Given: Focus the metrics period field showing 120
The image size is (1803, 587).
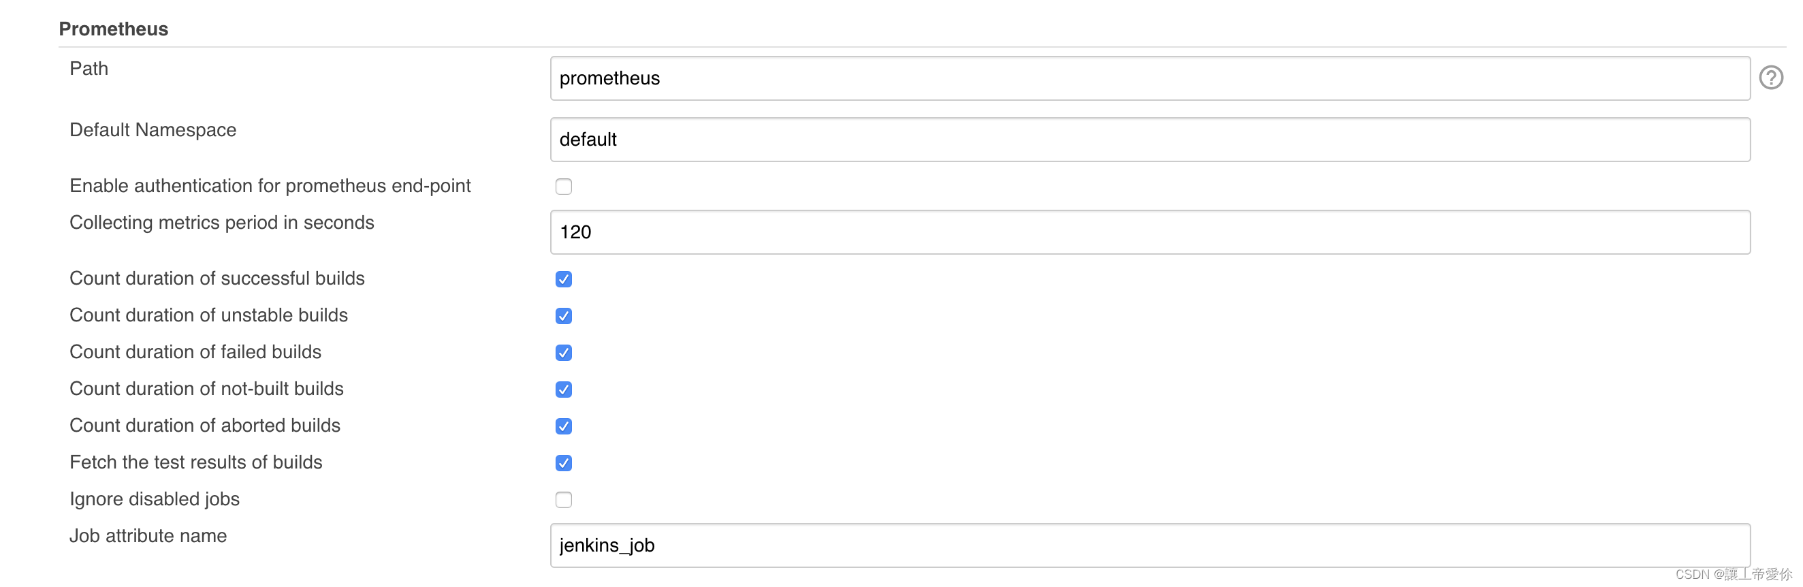Looking at the screenshot, I should coord(980,232).
